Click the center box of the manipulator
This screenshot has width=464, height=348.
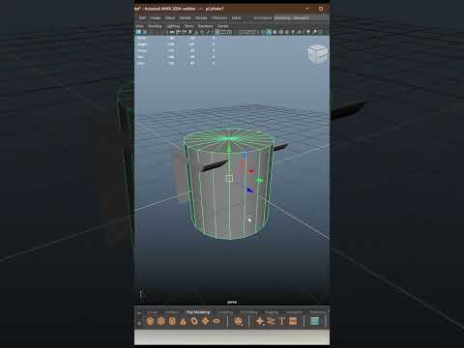point(229,178)
